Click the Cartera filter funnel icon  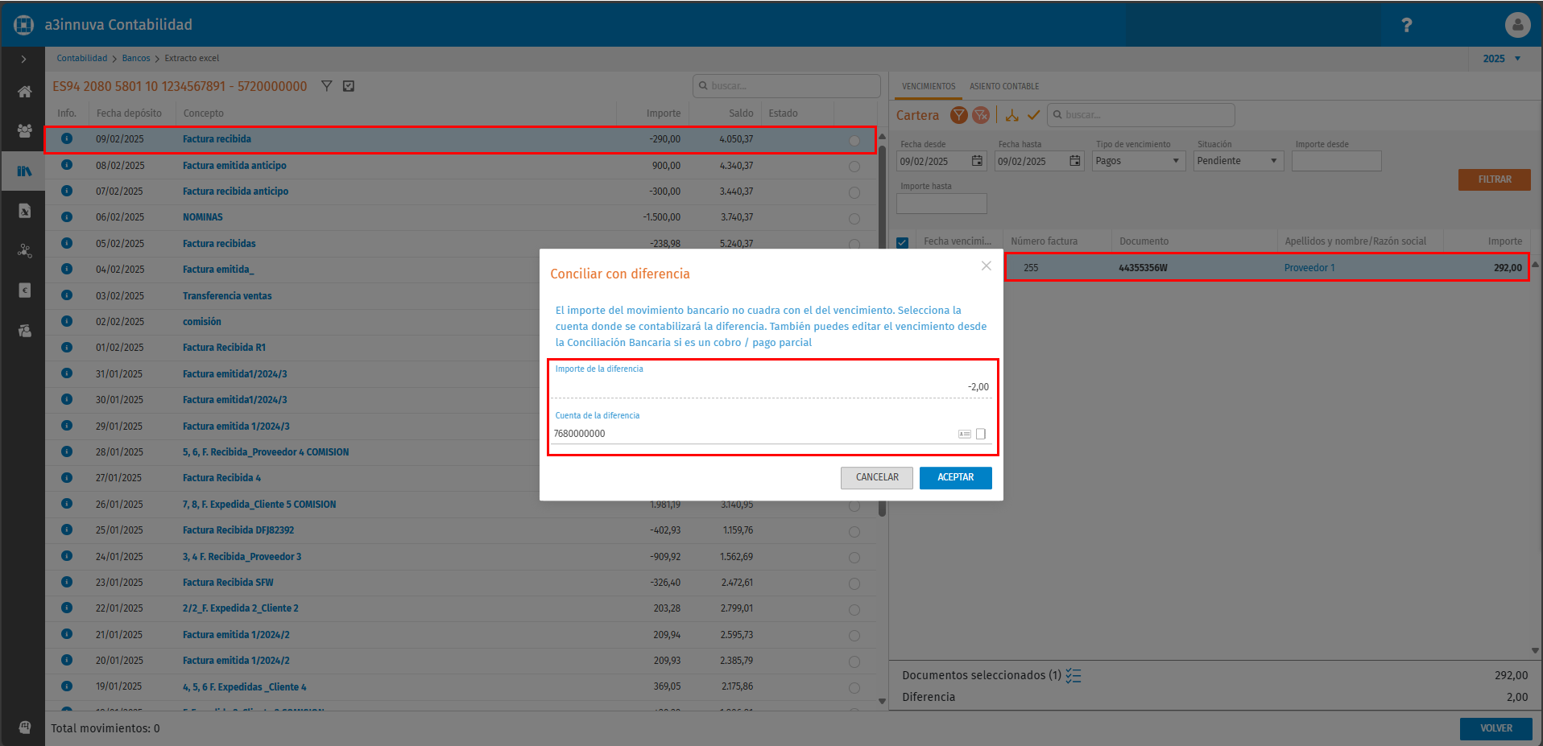click(x=958, y=115)
